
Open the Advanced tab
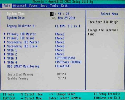20,6
